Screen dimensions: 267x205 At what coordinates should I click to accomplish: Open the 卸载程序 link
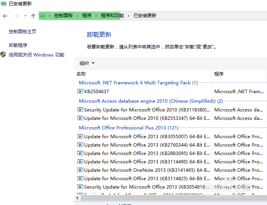pyautogui.click(x=18, y=45)
